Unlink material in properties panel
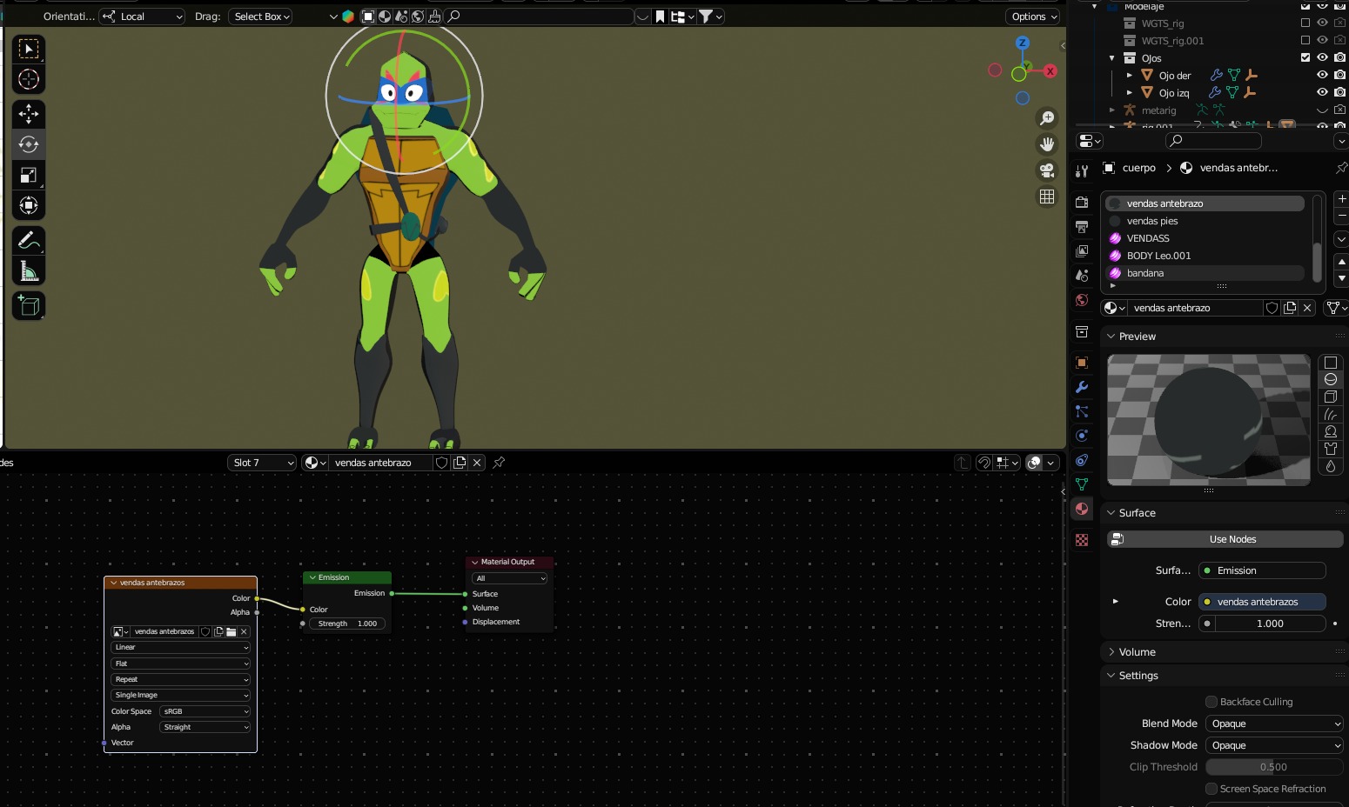 [x=1307, y=308]
